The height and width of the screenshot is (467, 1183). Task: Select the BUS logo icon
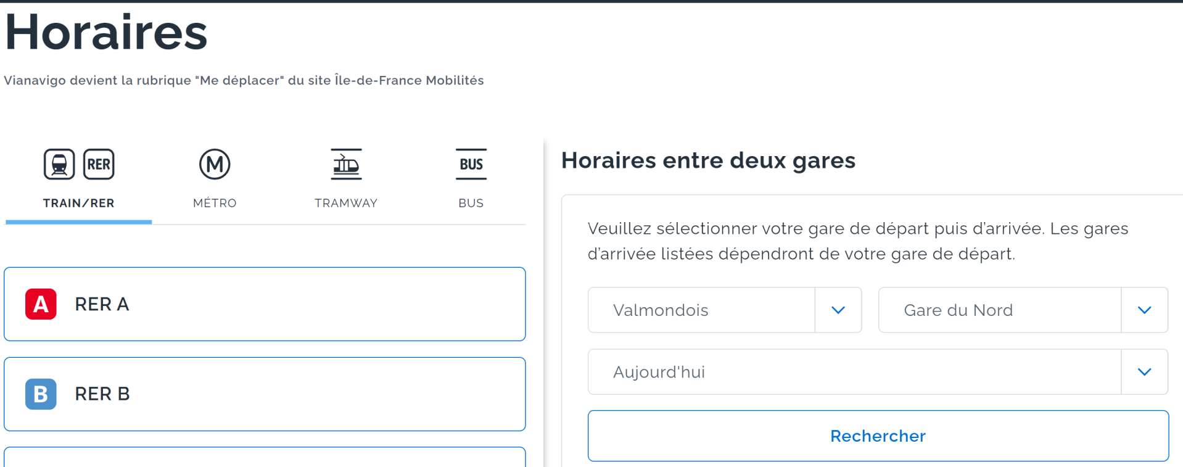pyautogui.click(x=471, y=164)
